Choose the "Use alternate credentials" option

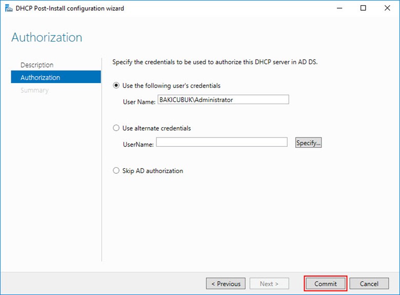coord(116,128)
